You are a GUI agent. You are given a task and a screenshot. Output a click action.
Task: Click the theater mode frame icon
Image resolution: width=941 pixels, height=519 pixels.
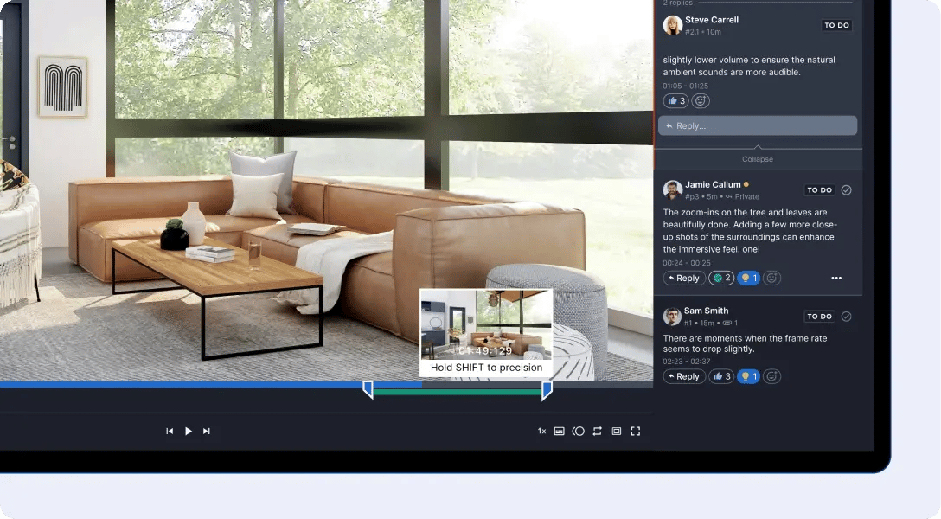[617, 431]
